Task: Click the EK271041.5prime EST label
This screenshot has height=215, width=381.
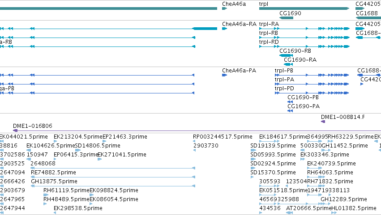Action: pyautogui.click(x=122, y=155)
